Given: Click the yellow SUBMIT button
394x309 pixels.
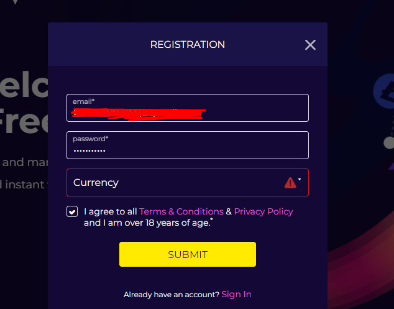Looking at the screenshot, I should tap(188, 254).
